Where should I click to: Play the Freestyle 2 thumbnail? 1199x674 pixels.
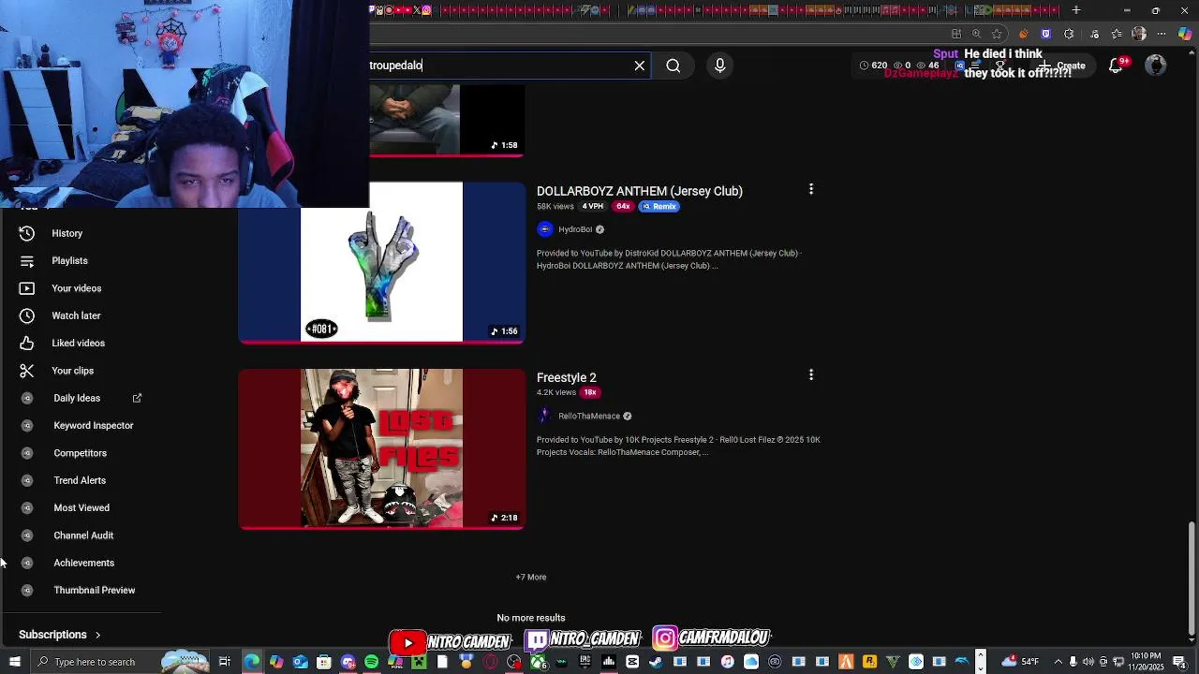[381, 448]
